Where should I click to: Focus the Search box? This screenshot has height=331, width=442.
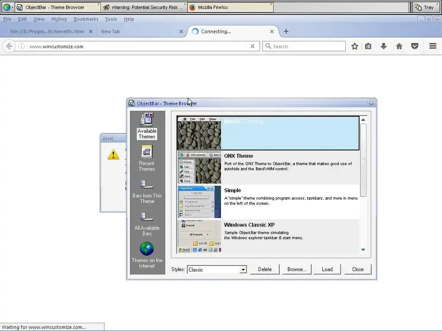tap(304, 46)
